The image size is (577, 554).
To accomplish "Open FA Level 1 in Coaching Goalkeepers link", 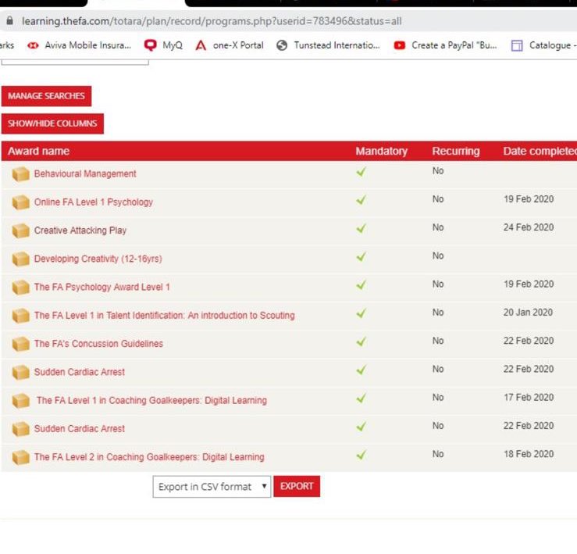I will pos(151,401).
